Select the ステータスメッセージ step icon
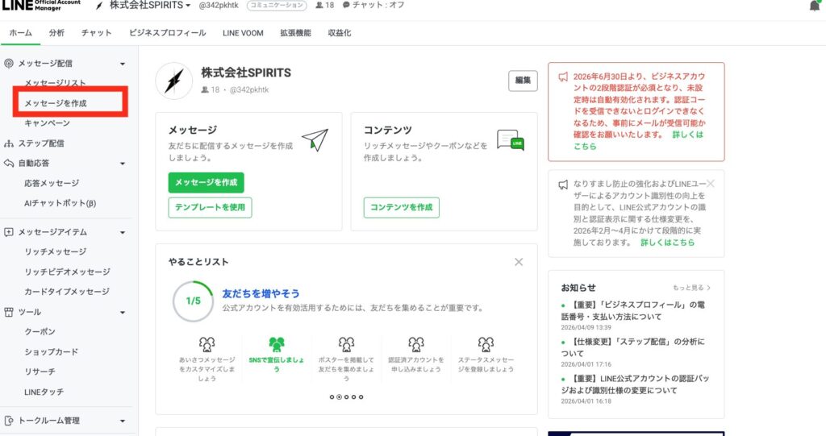Viewport: 826px width, 436px height. tap(486, 344)
